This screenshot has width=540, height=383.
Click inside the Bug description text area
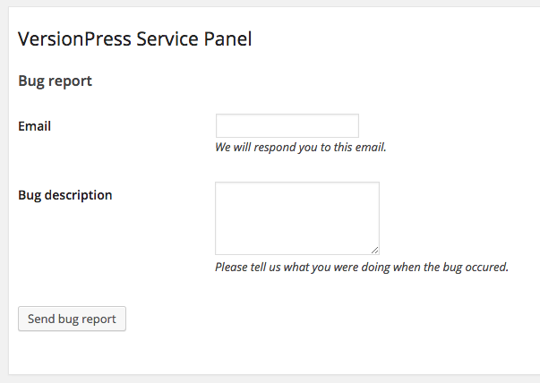[x=296, y=218]
